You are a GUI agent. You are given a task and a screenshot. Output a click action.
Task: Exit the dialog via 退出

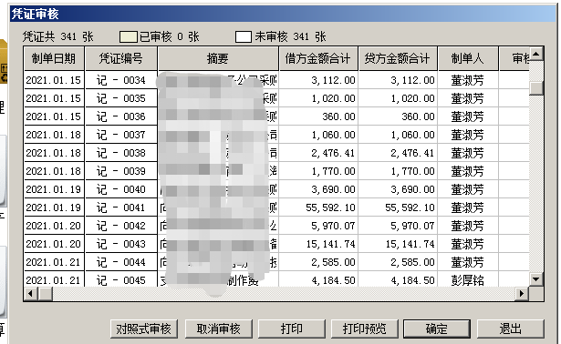[x=511, y=329]
